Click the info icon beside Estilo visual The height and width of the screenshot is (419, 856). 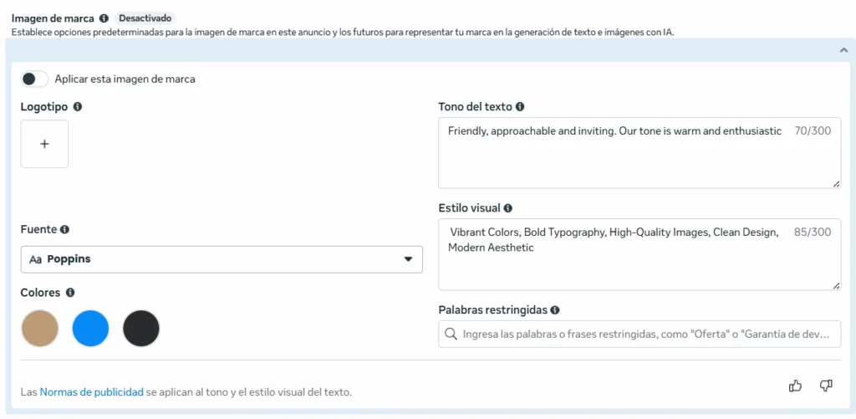click(508, 208)
